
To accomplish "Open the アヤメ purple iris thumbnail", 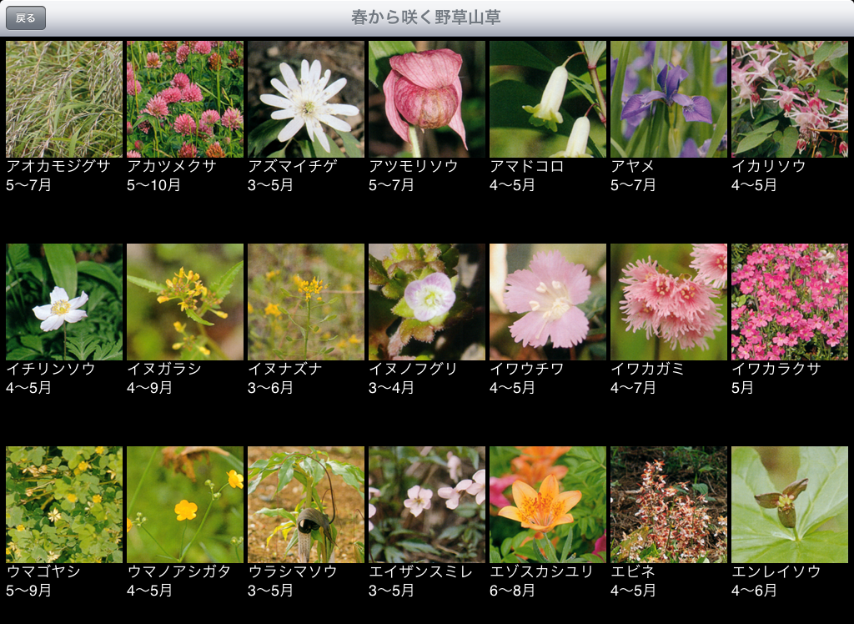I will [x=669, y=99].
